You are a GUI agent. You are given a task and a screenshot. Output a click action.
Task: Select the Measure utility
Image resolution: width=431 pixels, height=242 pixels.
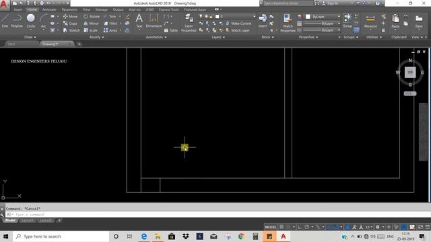pos(370,22)
